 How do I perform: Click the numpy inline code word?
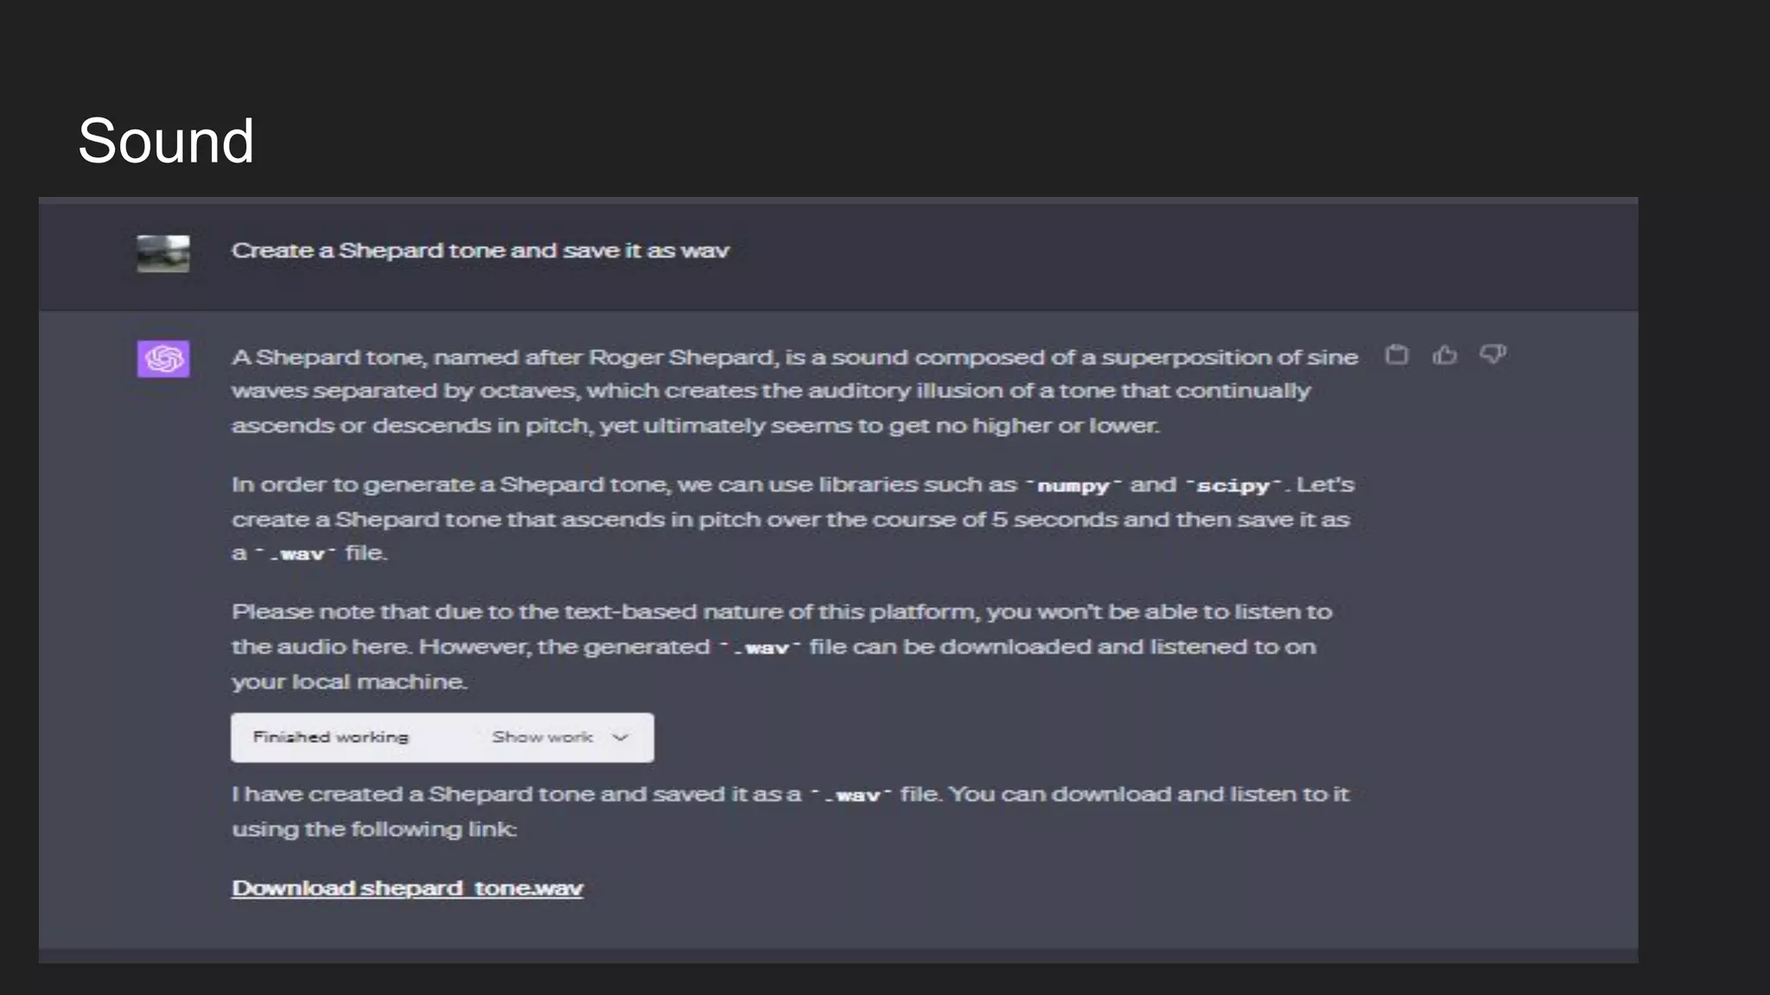tap(1073, 485)
